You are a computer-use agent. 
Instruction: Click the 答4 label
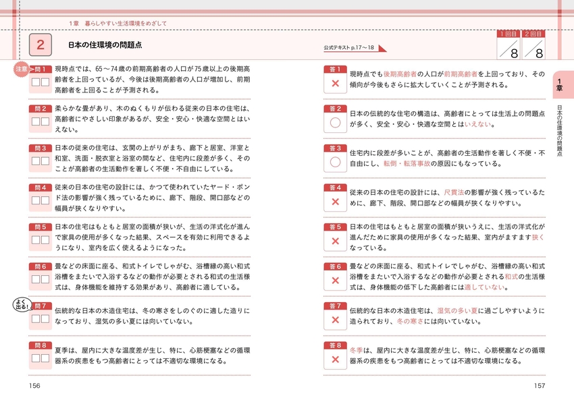tap(335, 187)
